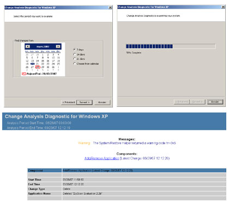Pick day 10 in the calendar
Screen dimensions: 229x204
[53, 58]
